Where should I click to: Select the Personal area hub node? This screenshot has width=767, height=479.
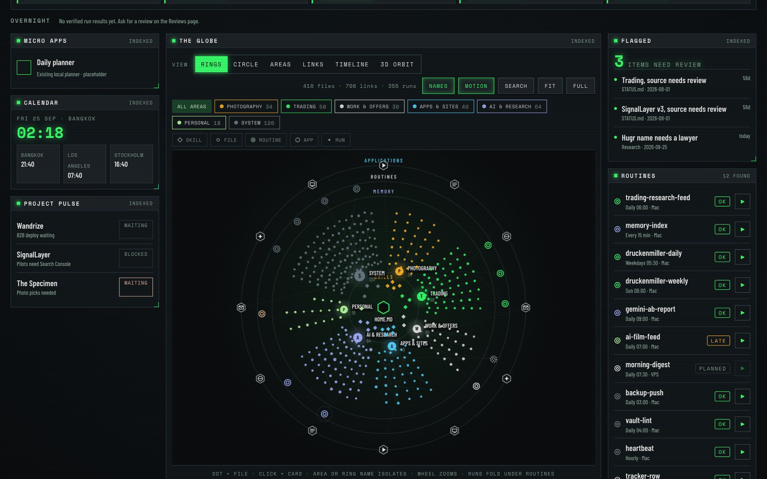click(344, 309)
